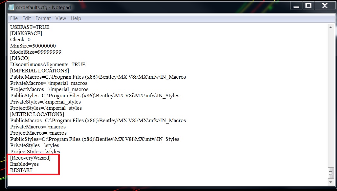Click PrivateMacros=.\imperial_macros line

point(49,83)
